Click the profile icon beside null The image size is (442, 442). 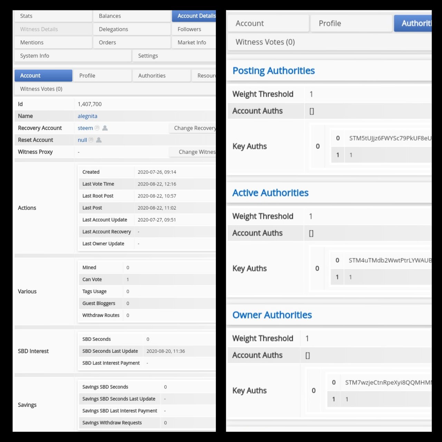(x=99, y=140)
